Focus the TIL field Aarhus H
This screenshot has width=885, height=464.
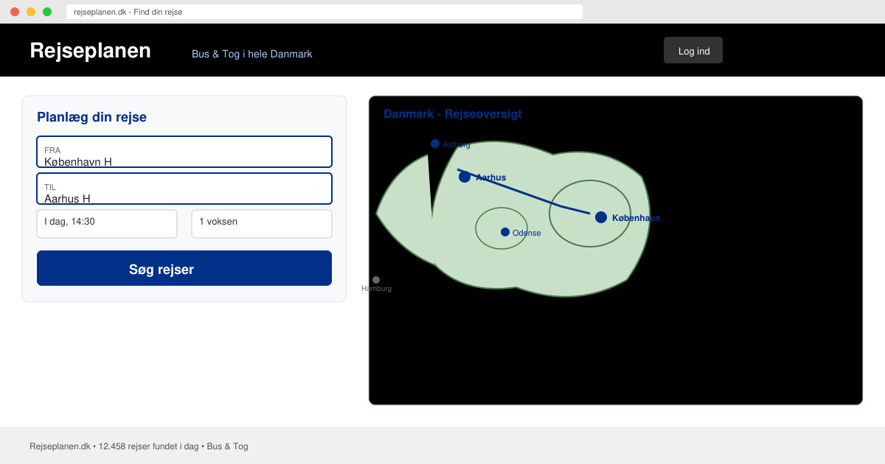(184, 189)
